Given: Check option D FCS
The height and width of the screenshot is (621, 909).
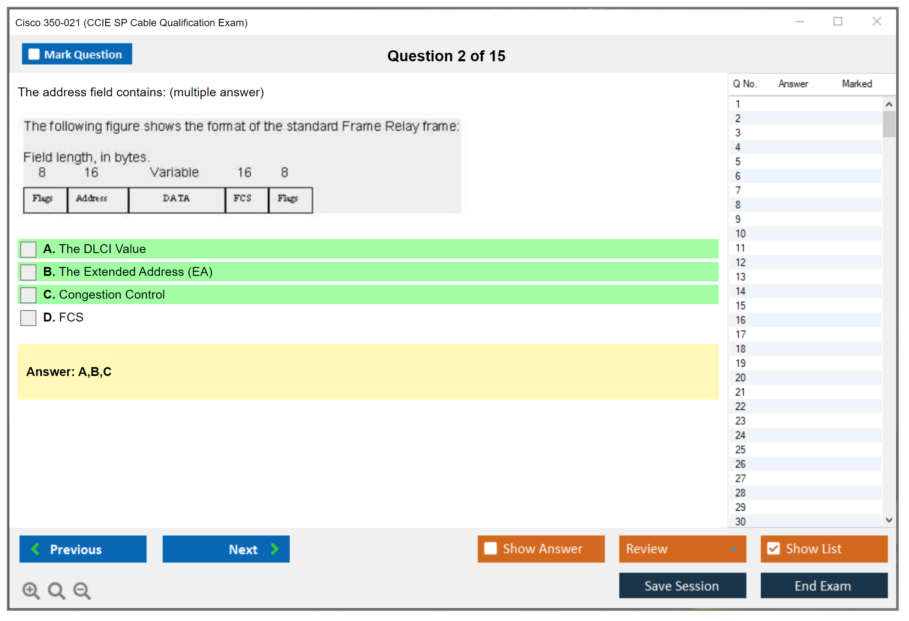Looking at the screenshot, I should pos(28,318).
